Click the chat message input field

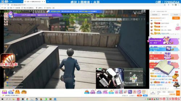tap(165, 93)
